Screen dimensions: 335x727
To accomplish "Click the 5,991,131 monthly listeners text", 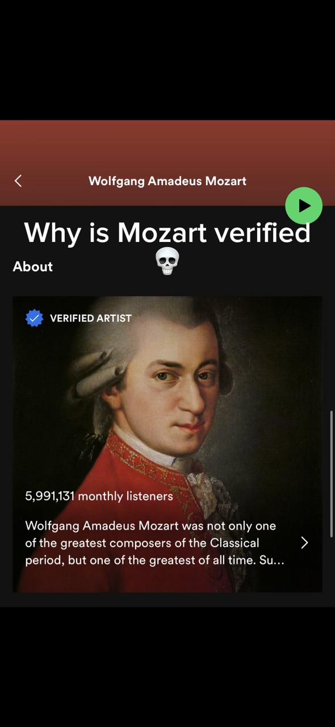I will click(99, 496).
